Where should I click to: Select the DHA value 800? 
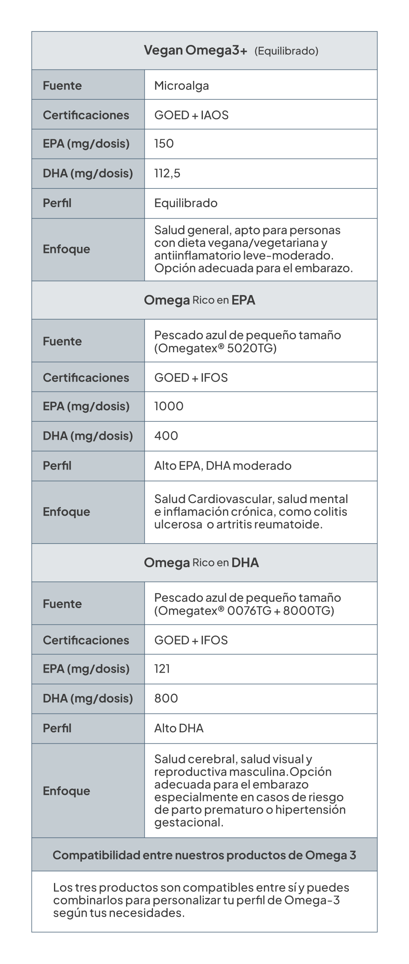tap(166, 698)
